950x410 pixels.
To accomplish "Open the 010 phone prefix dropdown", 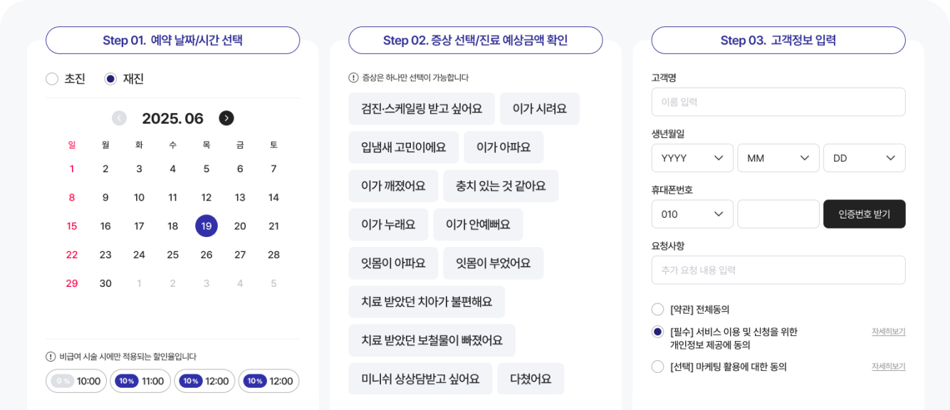I will click(x=691, y=214).
